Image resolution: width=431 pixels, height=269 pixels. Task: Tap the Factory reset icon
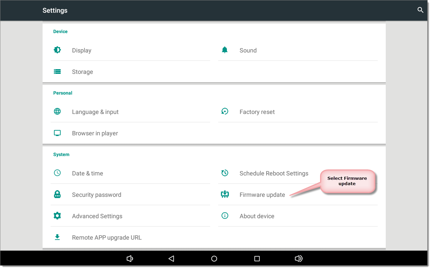point(225,112)
